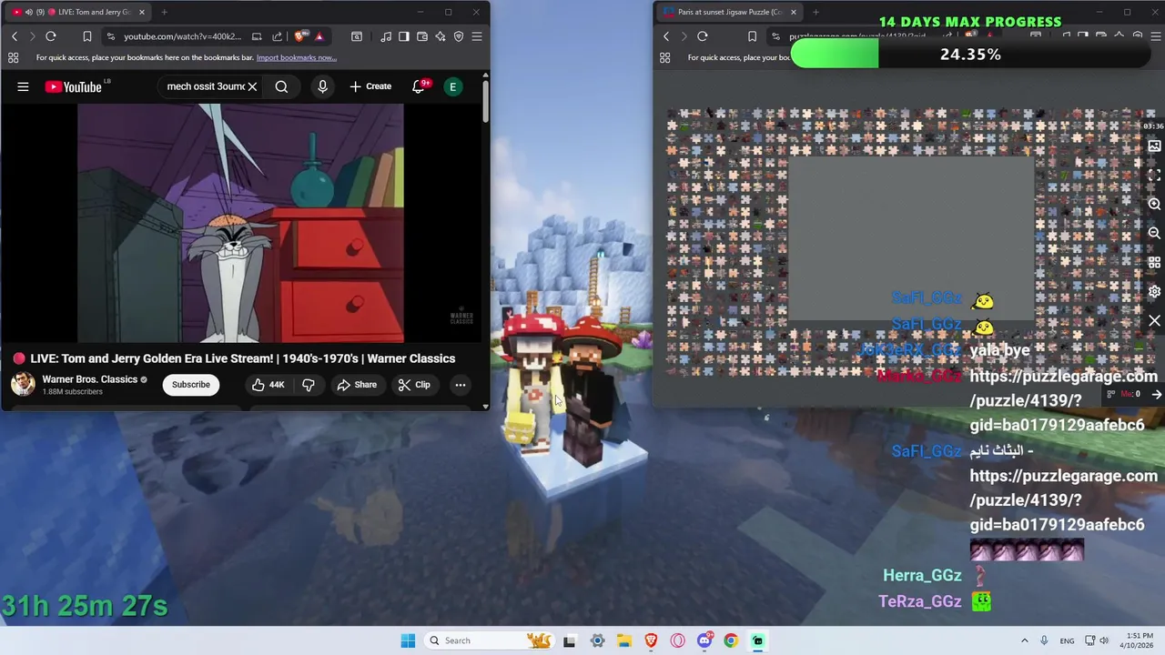
Task: Show puzzle preview image icon
Action: pyautogui.click(x=1154, y=146)
